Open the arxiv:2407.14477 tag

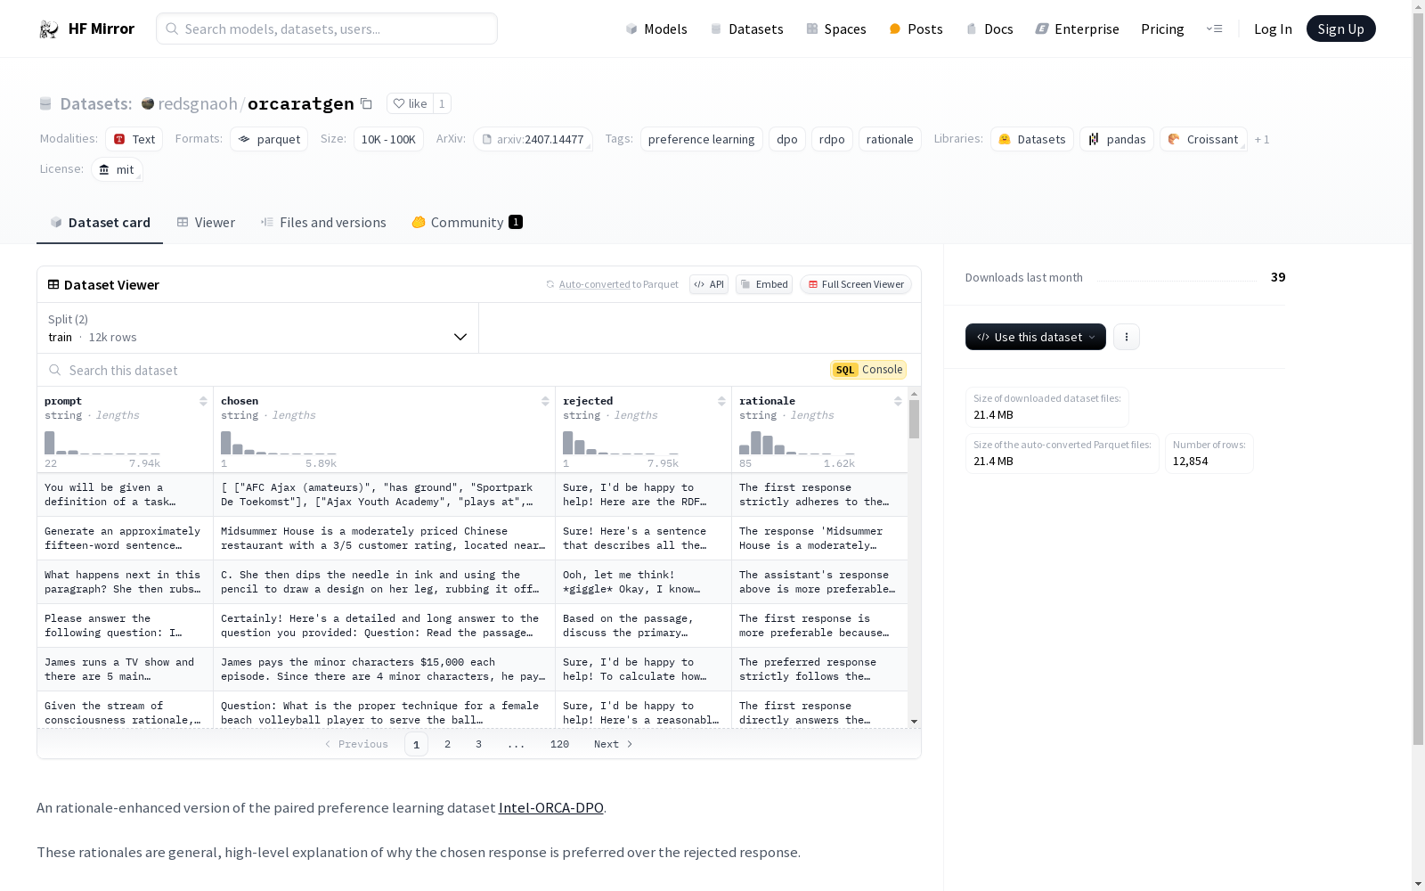pyautogui.click(x=533, y=140)
